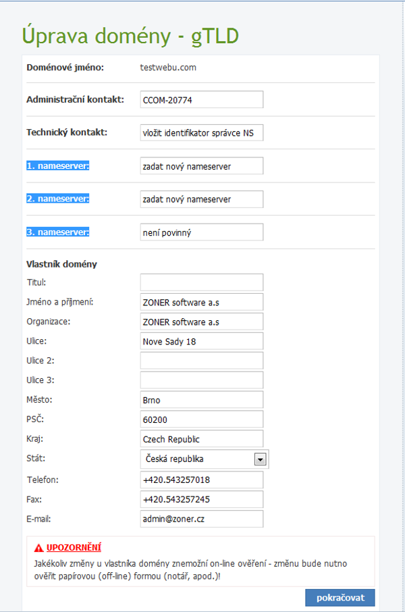Image resolution: width=405 pixels, height=612 pixels.
Task: Open the Stát country dropdown arrow
Action: pyautogui.click(x=261, y=459)
